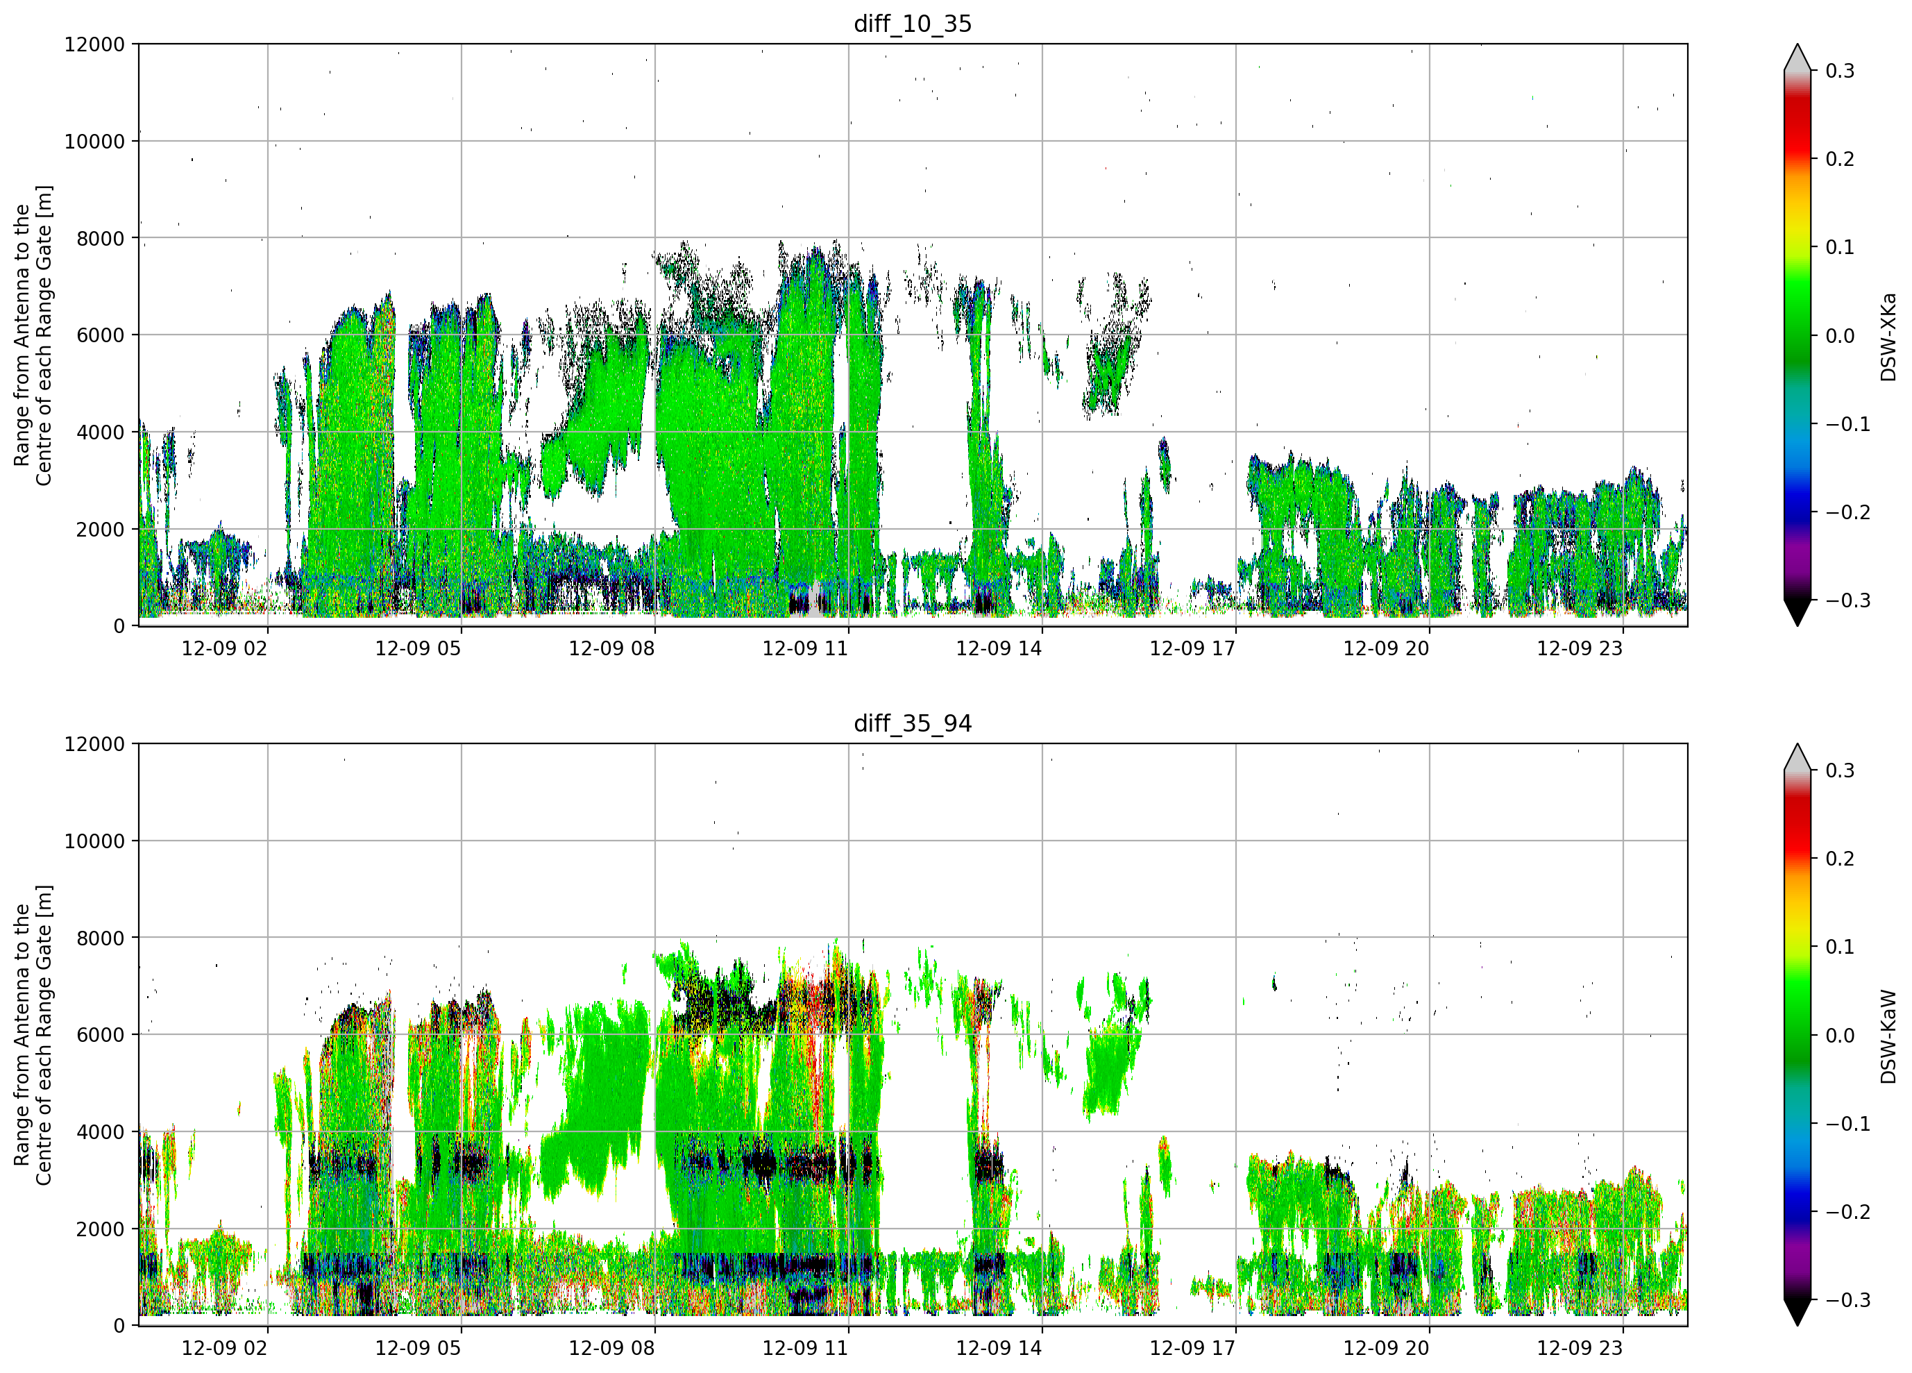Click the "8000" y-tick of diff_10_35
1912x1373 pixels.
point(101,239)
